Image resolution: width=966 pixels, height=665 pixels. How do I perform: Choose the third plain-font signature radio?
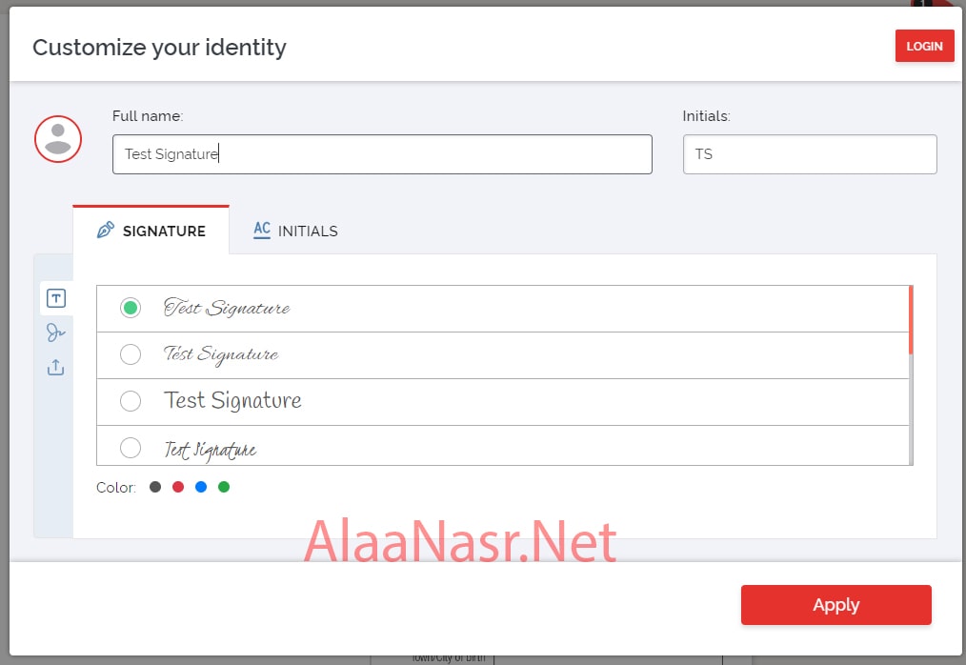[131, 401]
